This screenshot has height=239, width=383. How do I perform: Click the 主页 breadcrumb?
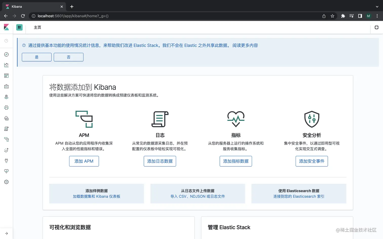[37, 27]
